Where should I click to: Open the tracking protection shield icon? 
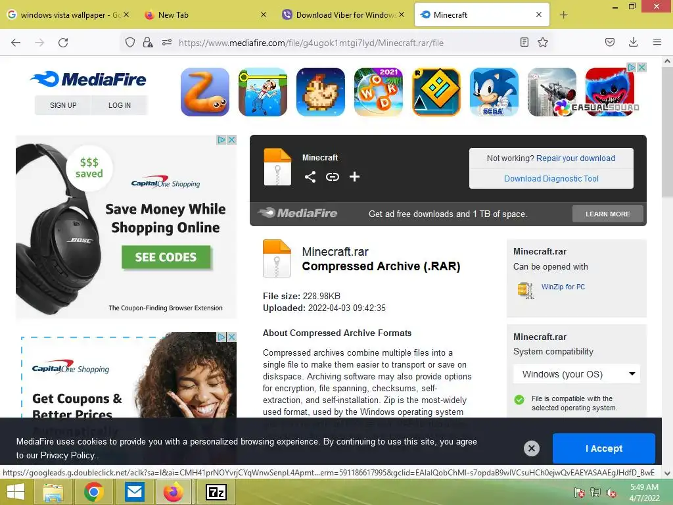[130, 42]
